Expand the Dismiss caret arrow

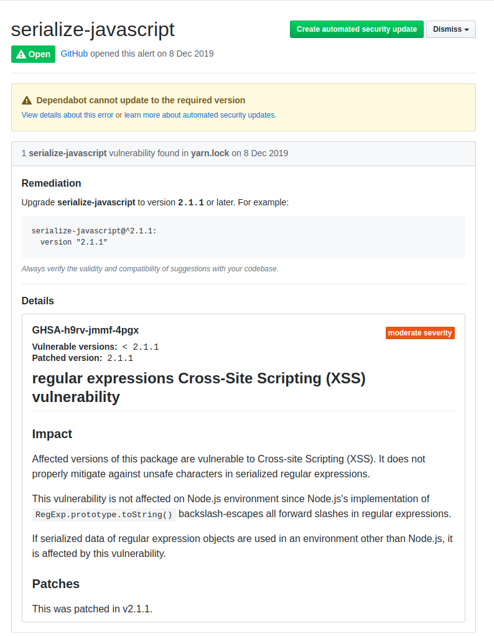click(x=465, y=29)
